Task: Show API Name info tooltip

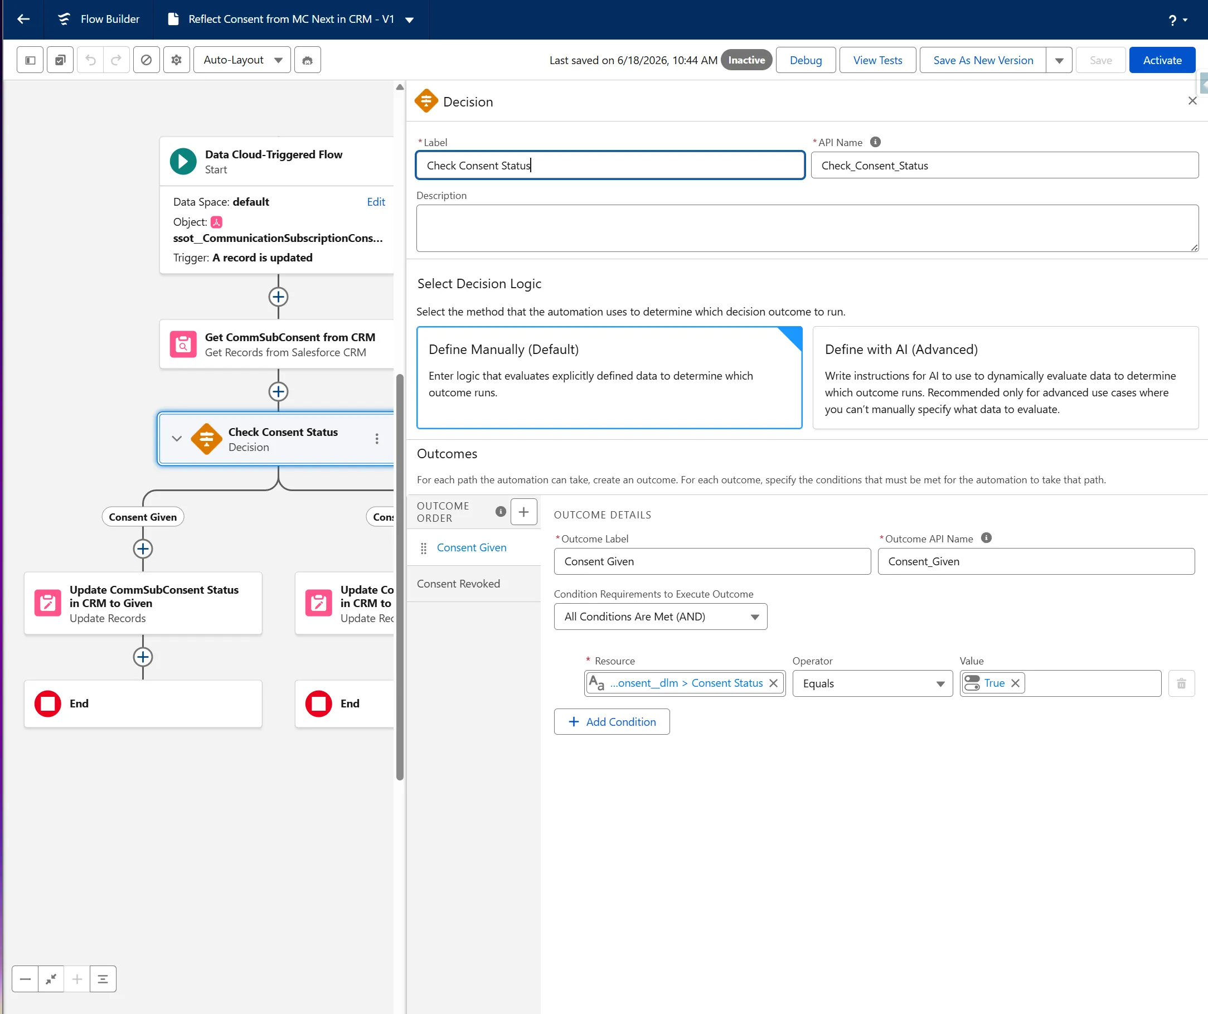Action: 875,142
